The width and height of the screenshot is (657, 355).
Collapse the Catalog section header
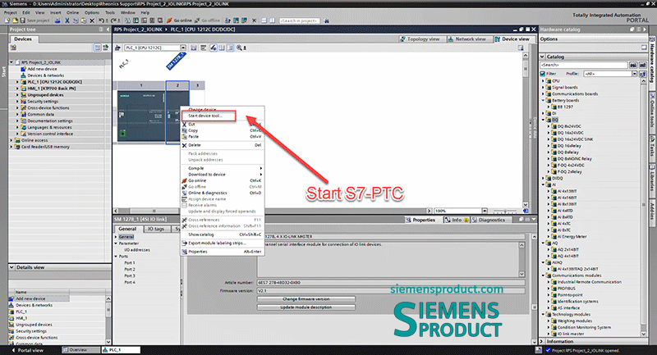pos(543,57)
